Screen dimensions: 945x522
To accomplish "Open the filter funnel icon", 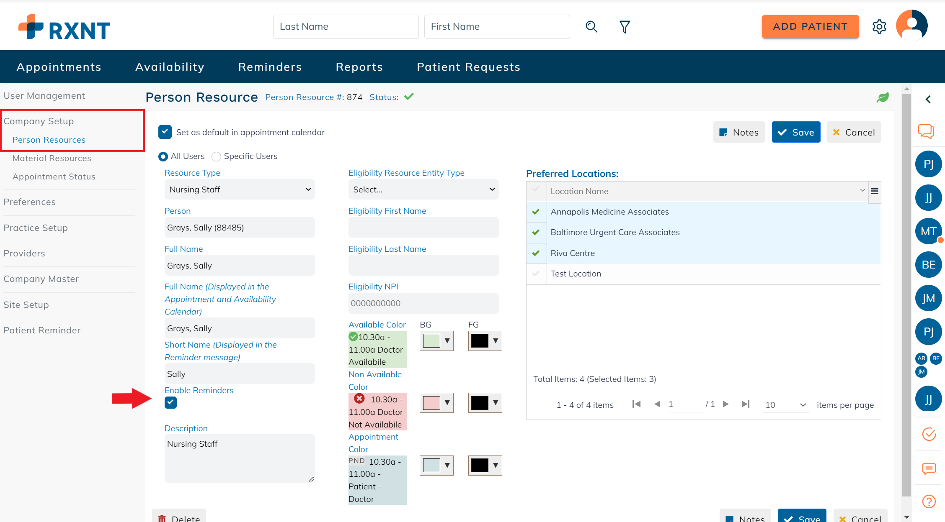I will point(625,27).
